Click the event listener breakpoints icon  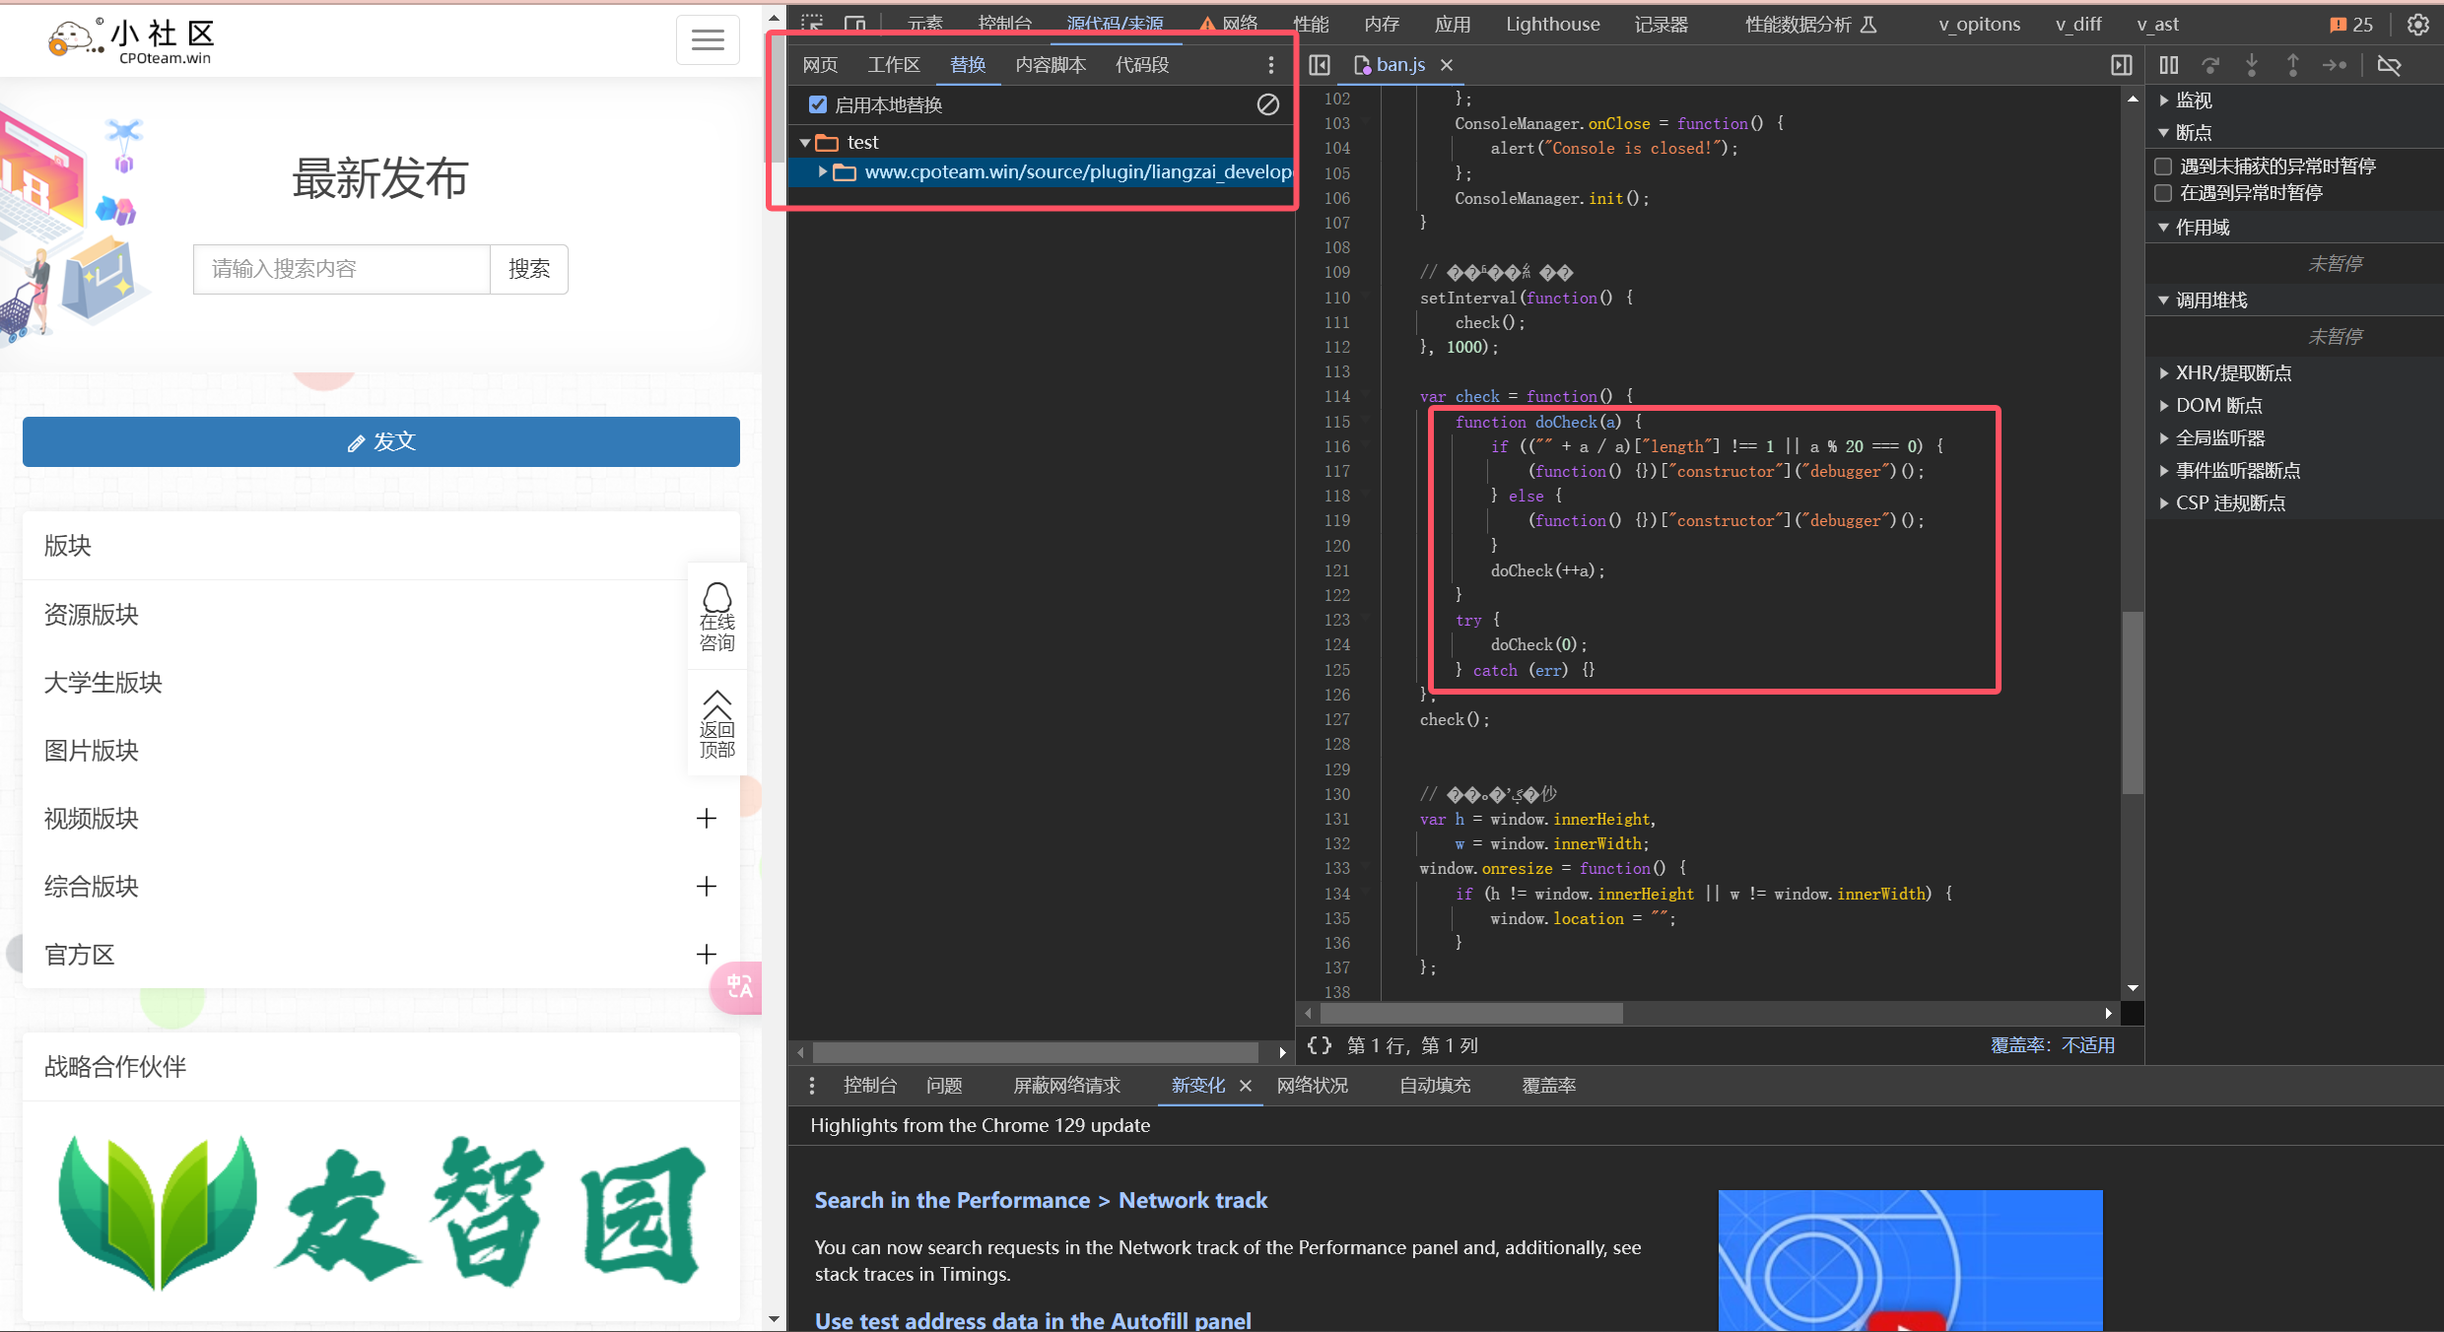(x=2163, y=471)
